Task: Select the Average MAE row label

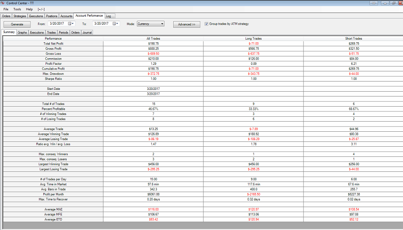Action: click(53, 209)
